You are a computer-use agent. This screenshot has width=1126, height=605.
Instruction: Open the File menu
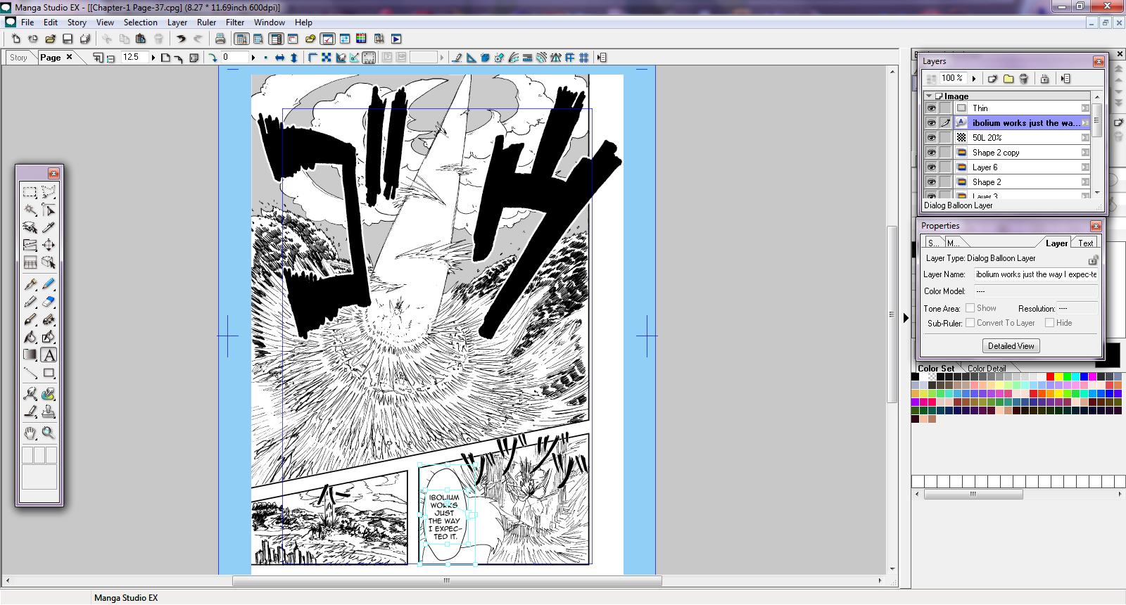tap(27, 23)
